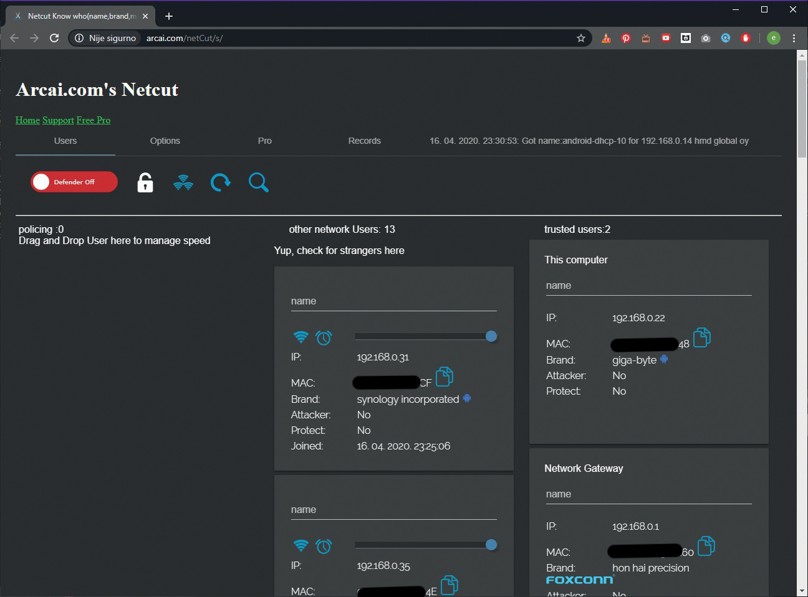The image size is (808, 597).
Task: Click the unlock padlock icon
Action: click(145, 182)
